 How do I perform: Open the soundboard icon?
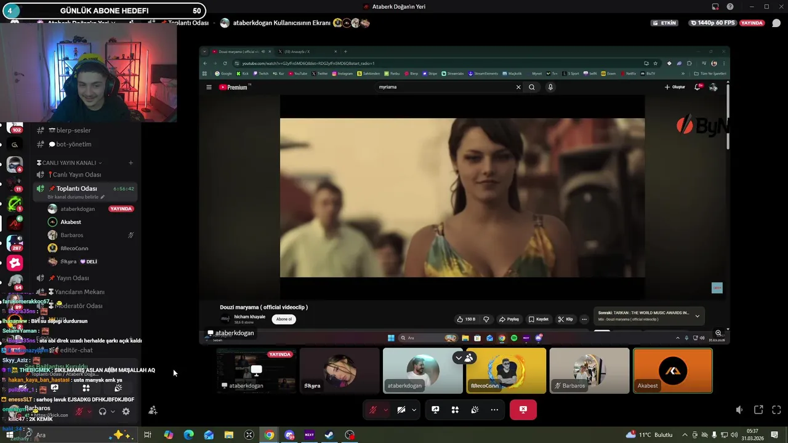click(475, 410)
